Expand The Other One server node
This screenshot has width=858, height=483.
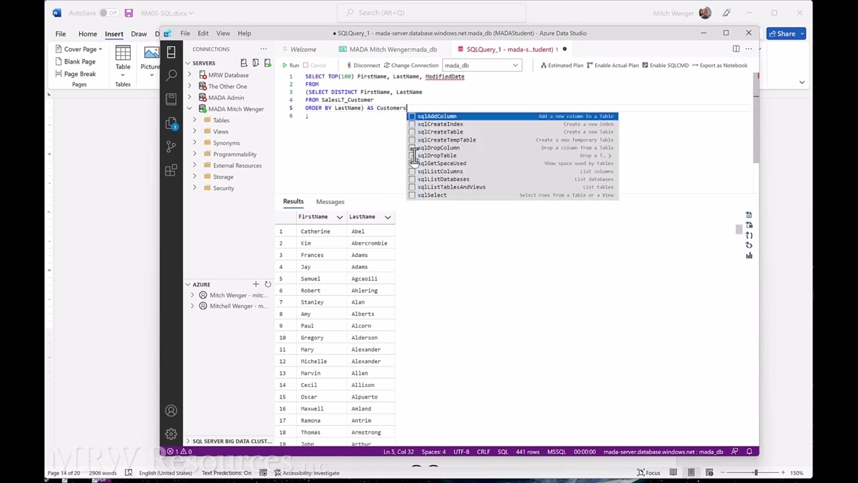click(189, 87)
